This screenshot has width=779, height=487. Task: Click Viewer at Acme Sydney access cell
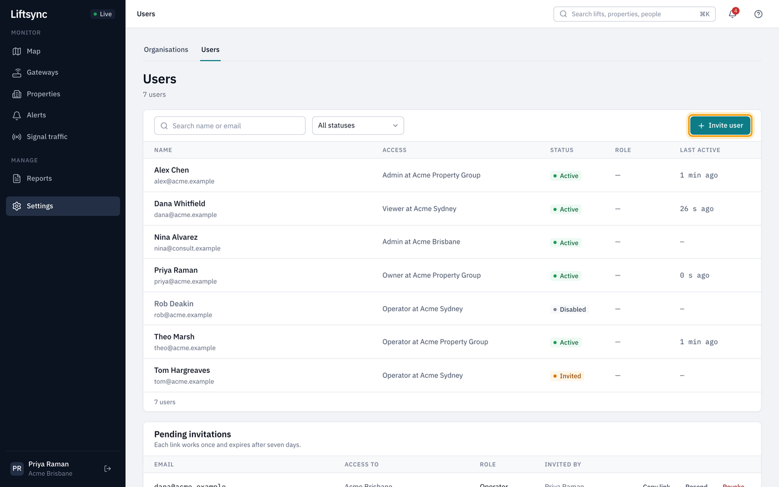pyautogui.click(x=419, y=209)
